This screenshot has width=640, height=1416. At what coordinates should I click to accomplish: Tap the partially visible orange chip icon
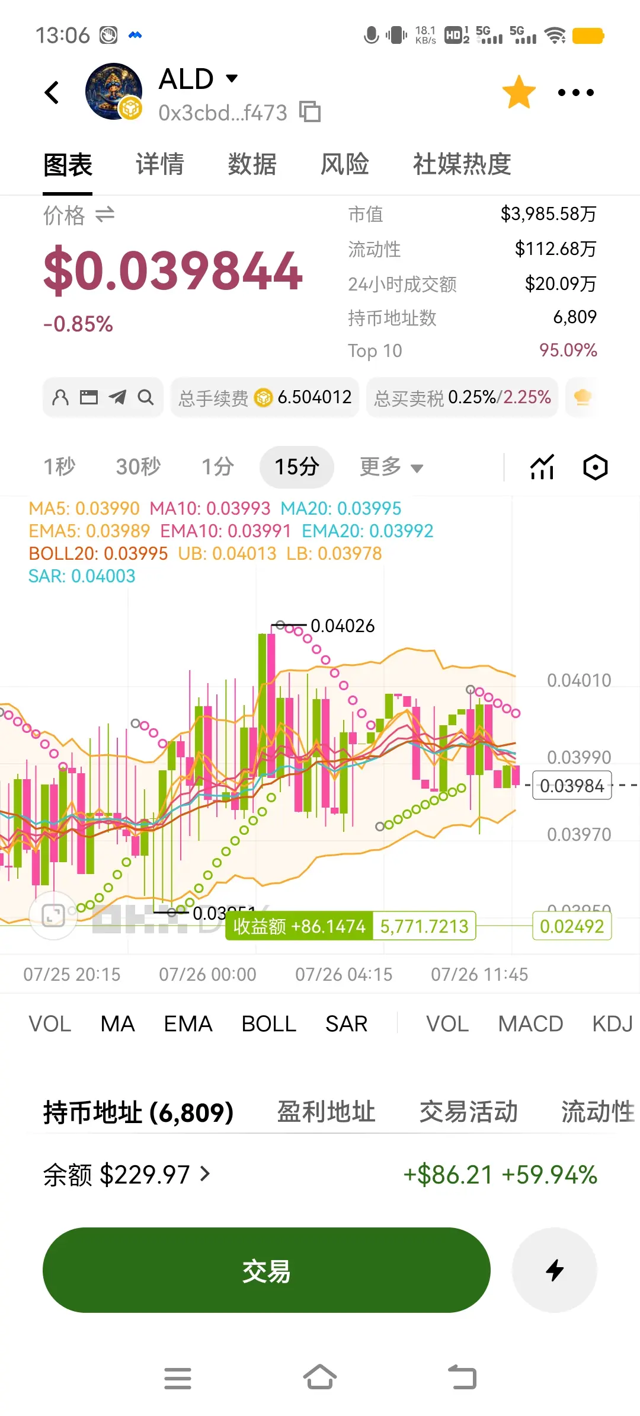point(583,397)
